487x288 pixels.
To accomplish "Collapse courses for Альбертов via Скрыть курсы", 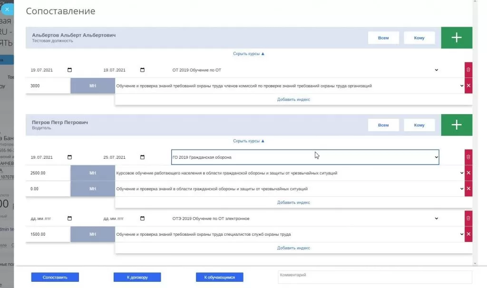I will point(249,54).
